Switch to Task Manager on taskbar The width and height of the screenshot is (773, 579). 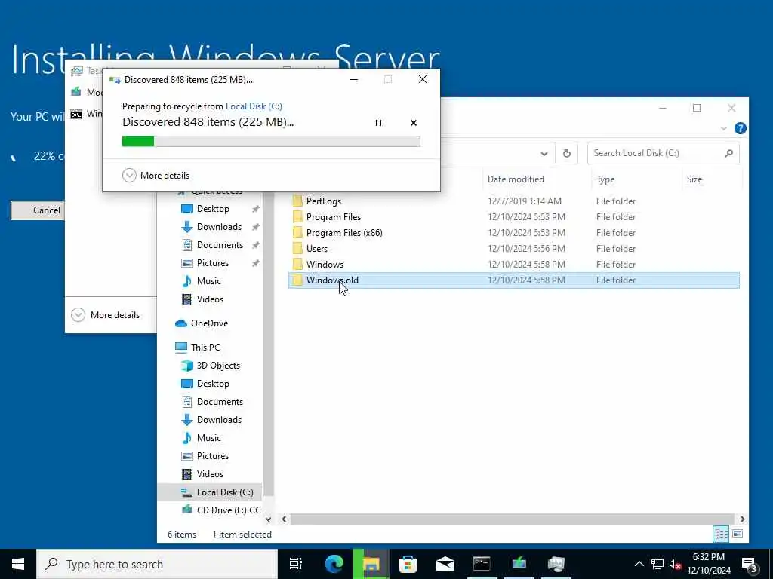(556, 564)
